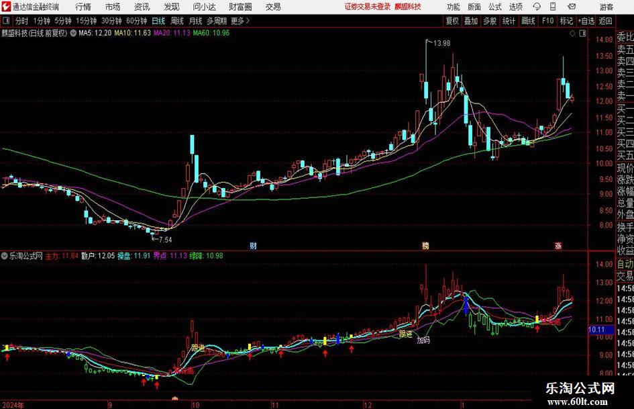Screen dimensions: 634x409
Task: Add stock via +自选 button
Action: coord(586,21)
